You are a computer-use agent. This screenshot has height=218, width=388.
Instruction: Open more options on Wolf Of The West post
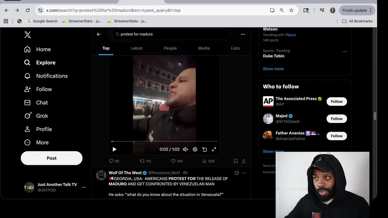tap(244, 173)
